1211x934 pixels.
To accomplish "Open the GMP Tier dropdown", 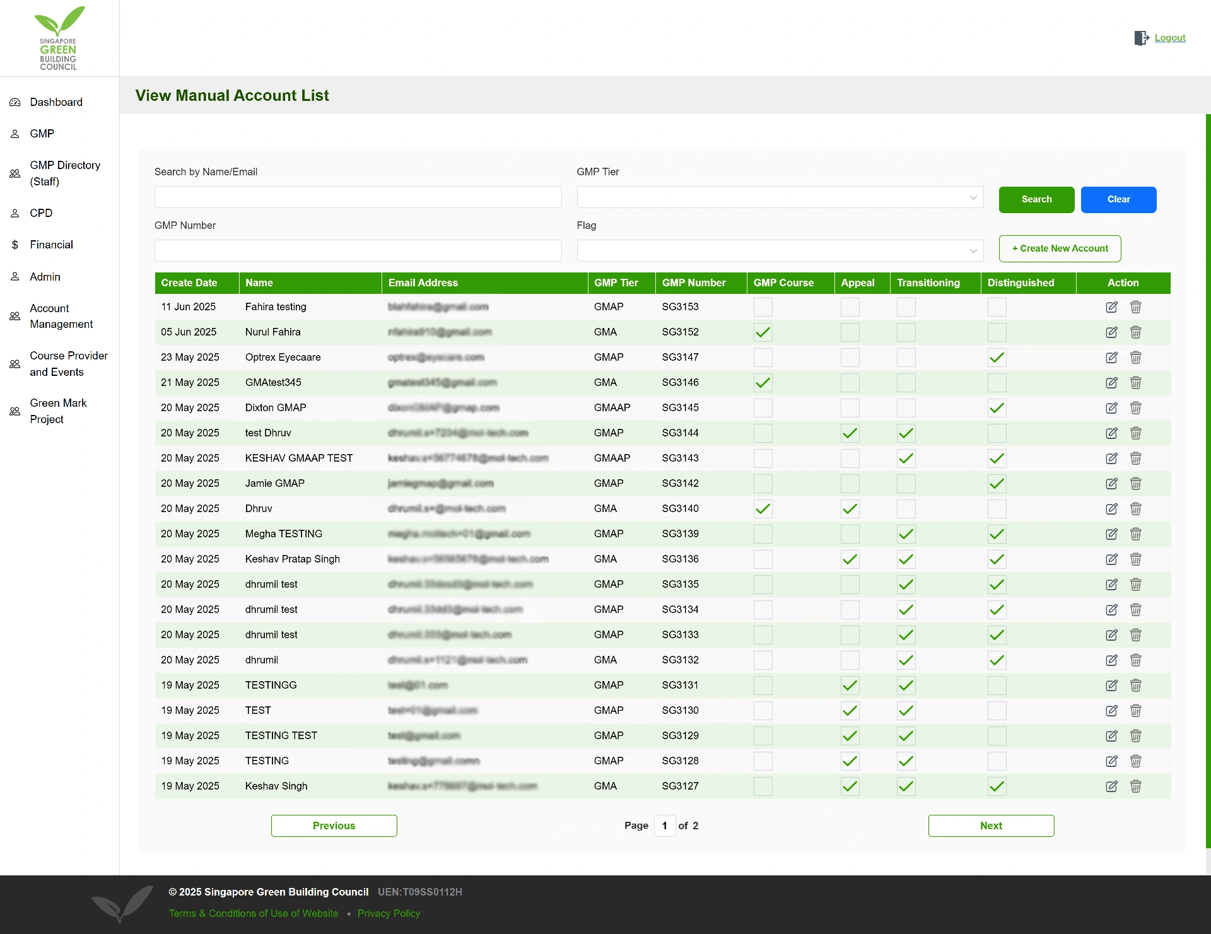I will click(780, 197).
